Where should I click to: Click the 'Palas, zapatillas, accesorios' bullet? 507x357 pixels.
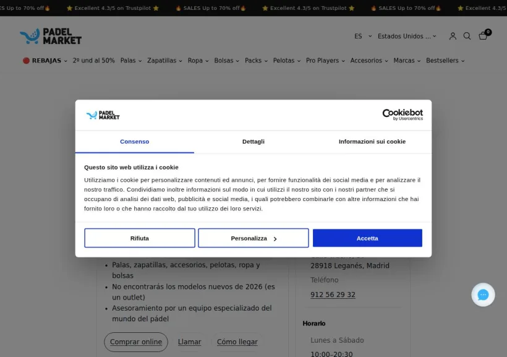(186, 270)
